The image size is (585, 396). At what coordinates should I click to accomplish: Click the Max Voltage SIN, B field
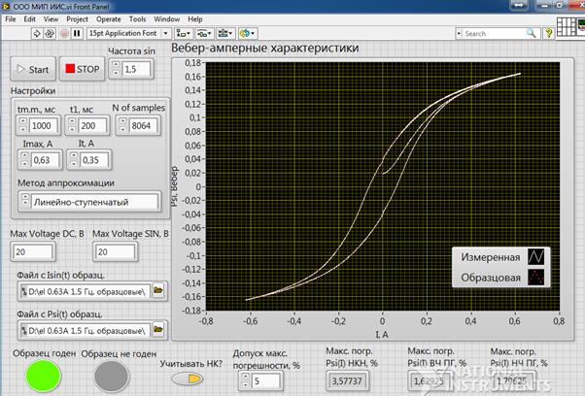coord(115,251)
